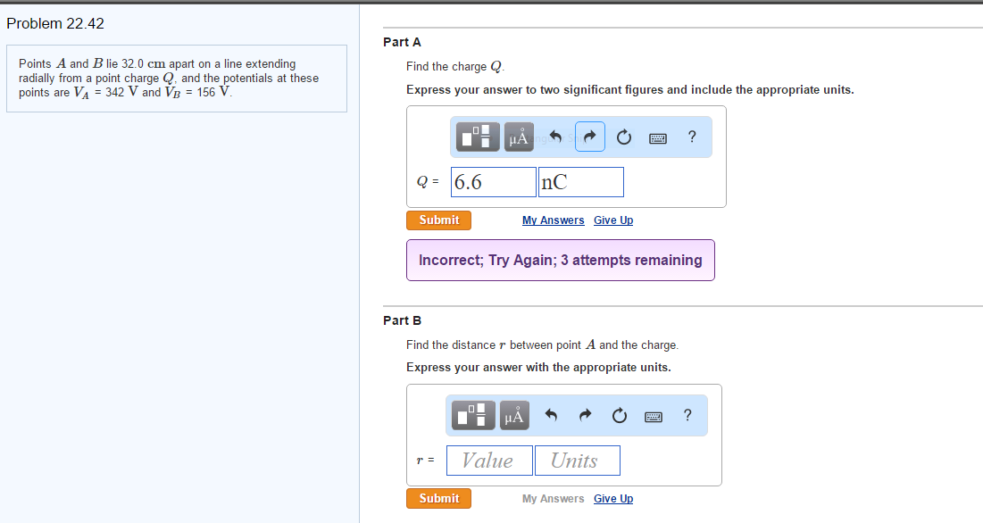The height and width of the screenshot is (523, 983).
Task: Redo the entry in Part A
Action: coord(589,137)
